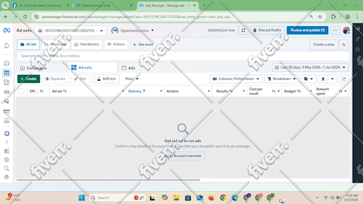
Task: Expand the More dropdown menu
Action: 131,79
